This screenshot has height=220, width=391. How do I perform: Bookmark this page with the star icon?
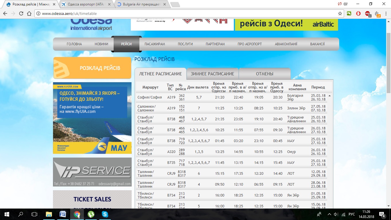(x=340, y=13)
